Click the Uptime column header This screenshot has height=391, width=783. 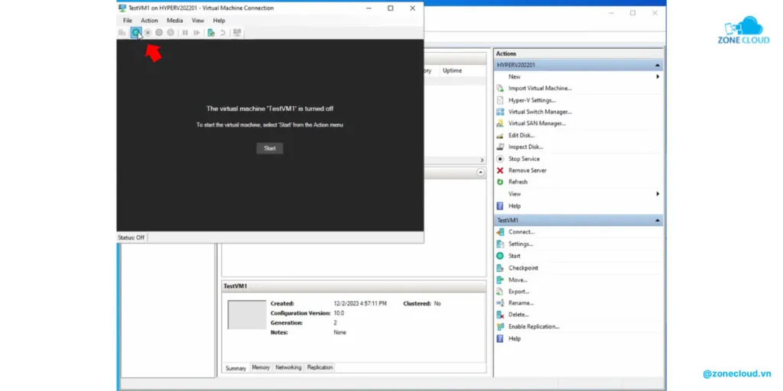click(x=452, y=71)
